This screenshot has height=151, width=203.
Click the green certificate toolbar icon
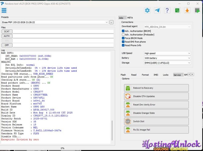coord(177,10)
